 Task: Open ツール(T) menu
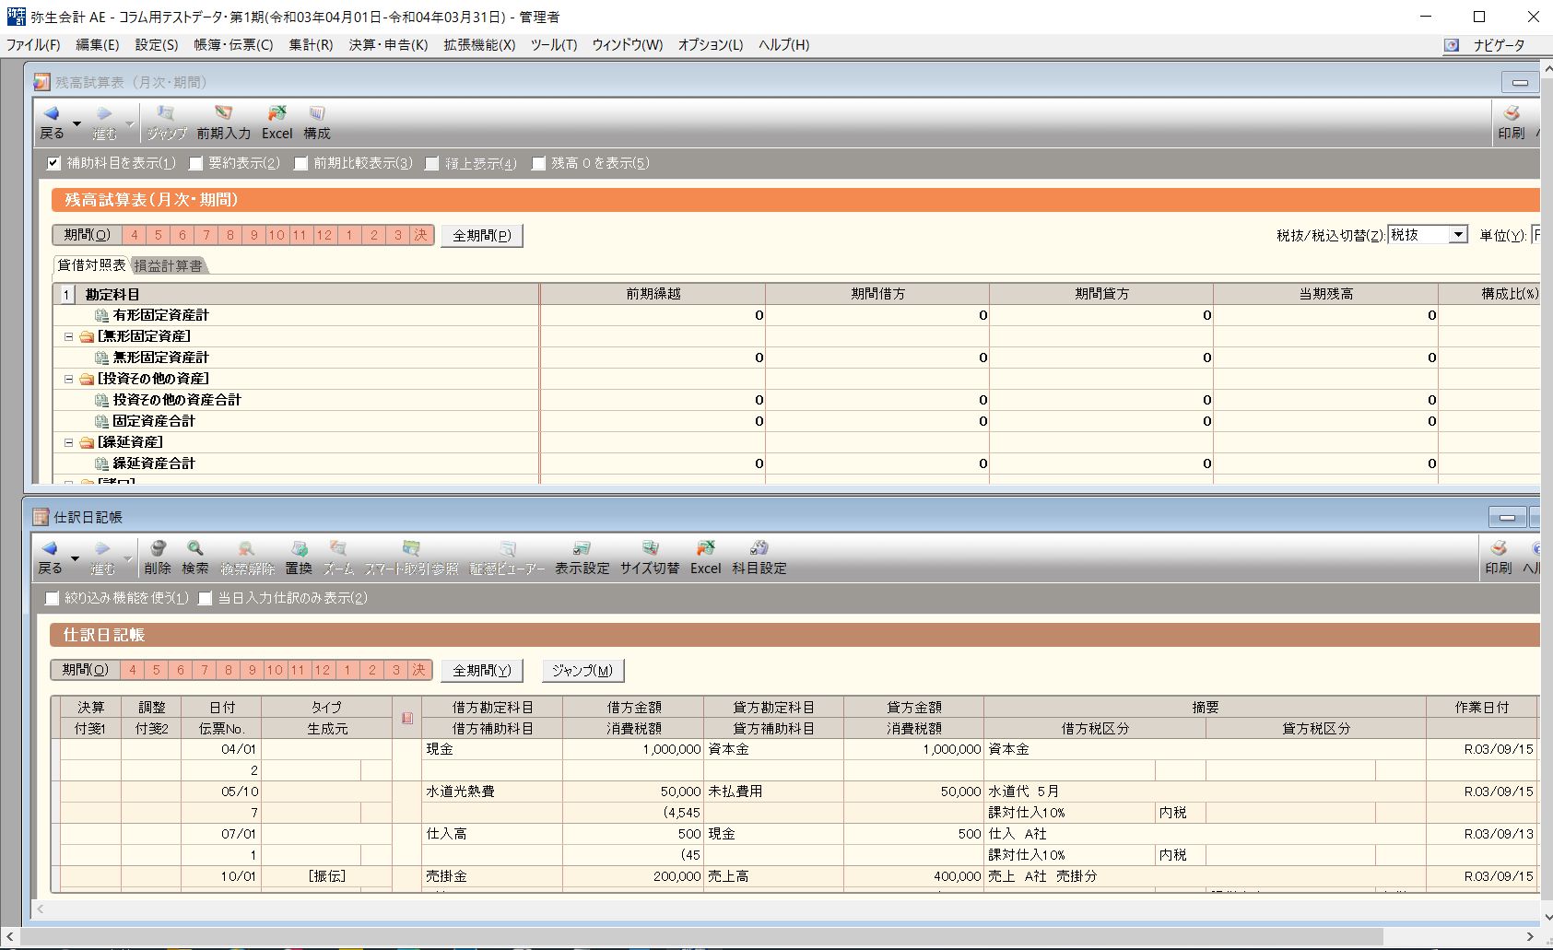pos(554,45)
